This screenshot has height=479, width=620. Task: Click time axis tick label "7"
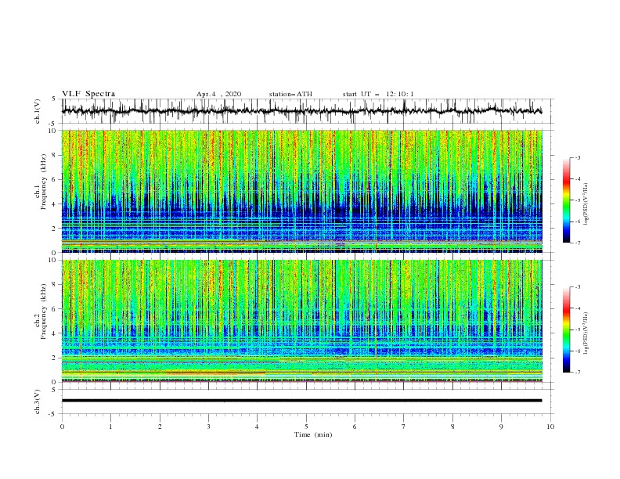(404, 427)
